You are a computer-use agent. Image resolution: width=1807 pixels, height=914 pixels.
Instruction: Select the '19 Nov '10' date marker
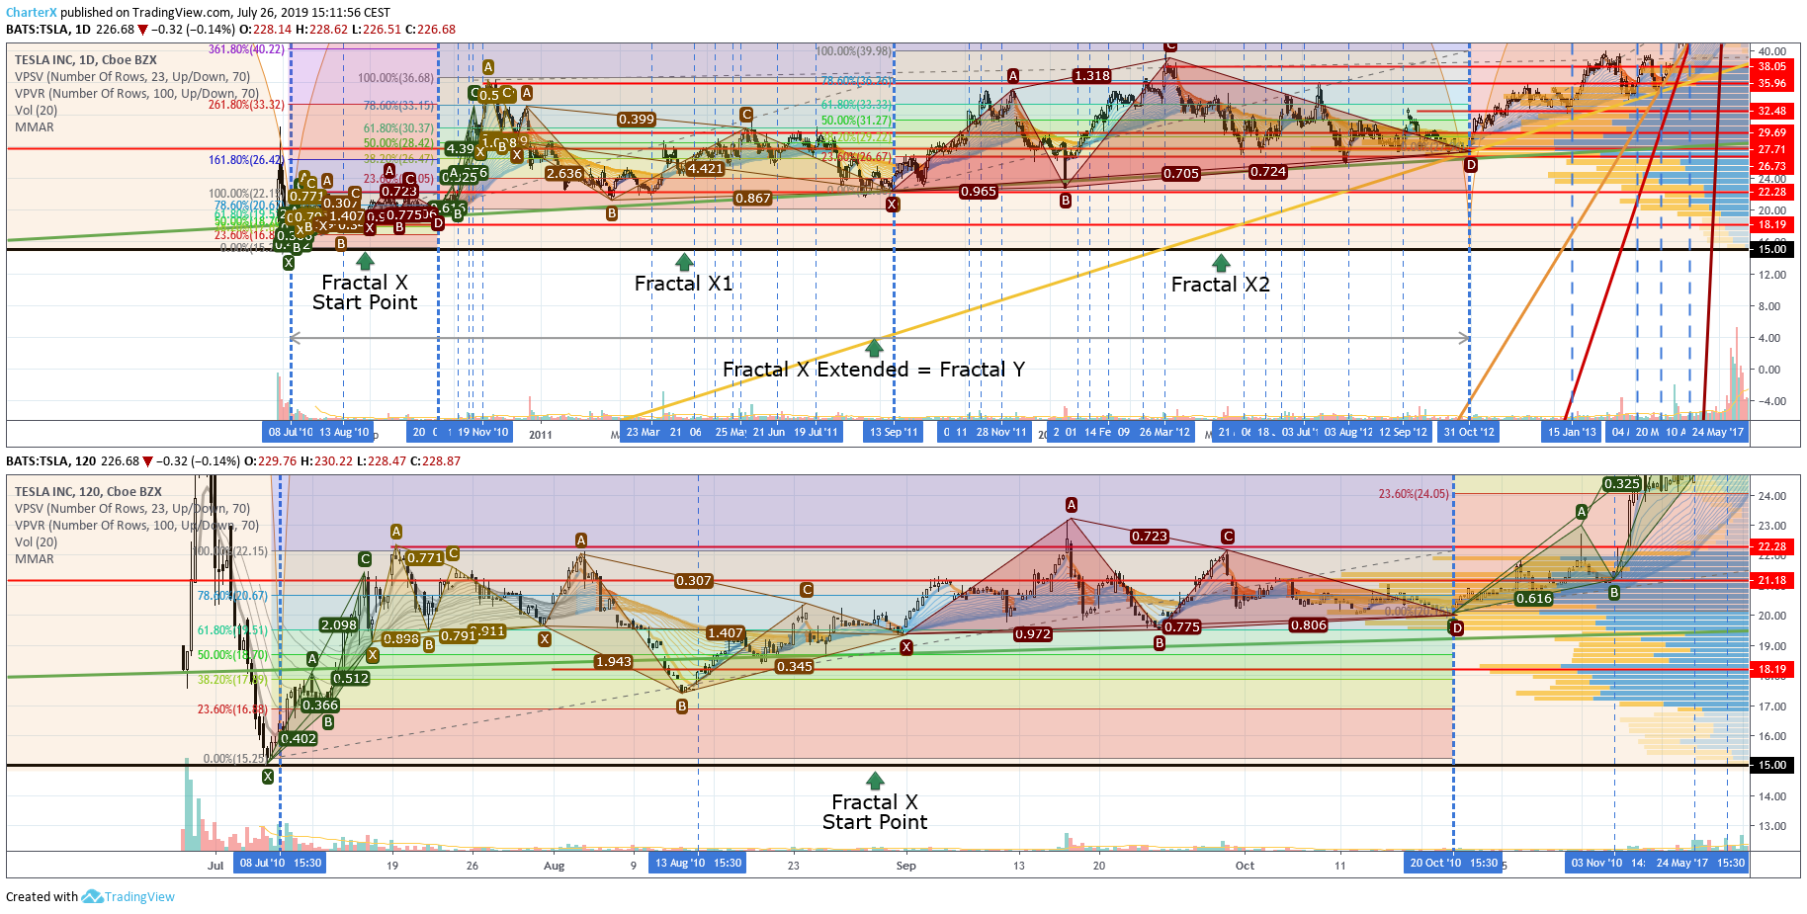[482, 432]
